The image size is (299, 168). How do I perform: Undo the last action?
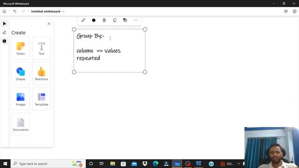(14, 11)
